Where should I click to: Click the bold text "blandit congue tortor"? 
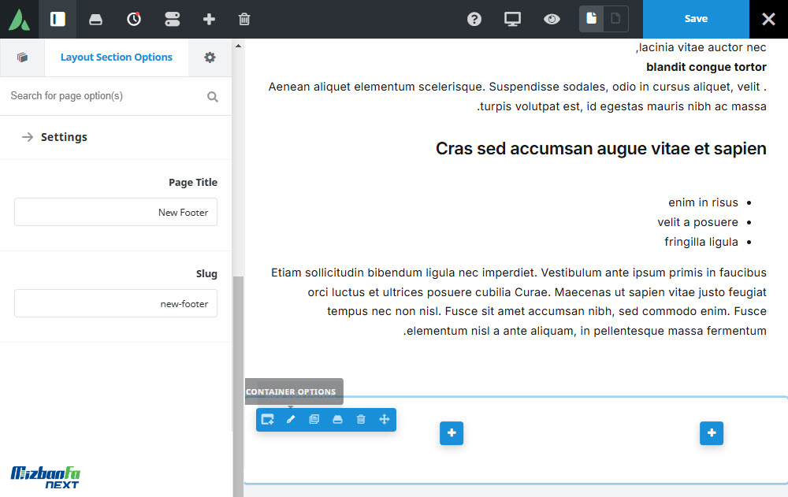(706, 67)
